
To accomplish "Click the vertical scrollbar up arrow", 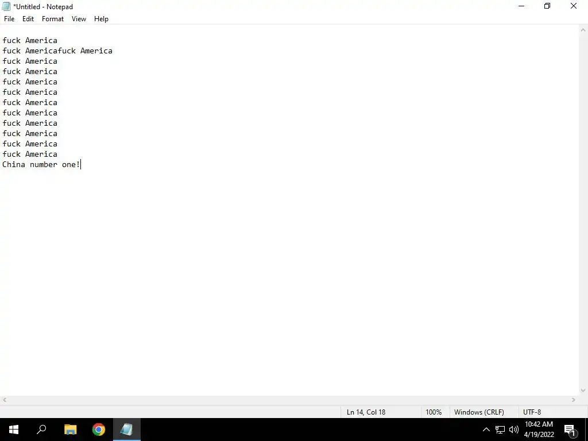I will (x=583, y=30).
